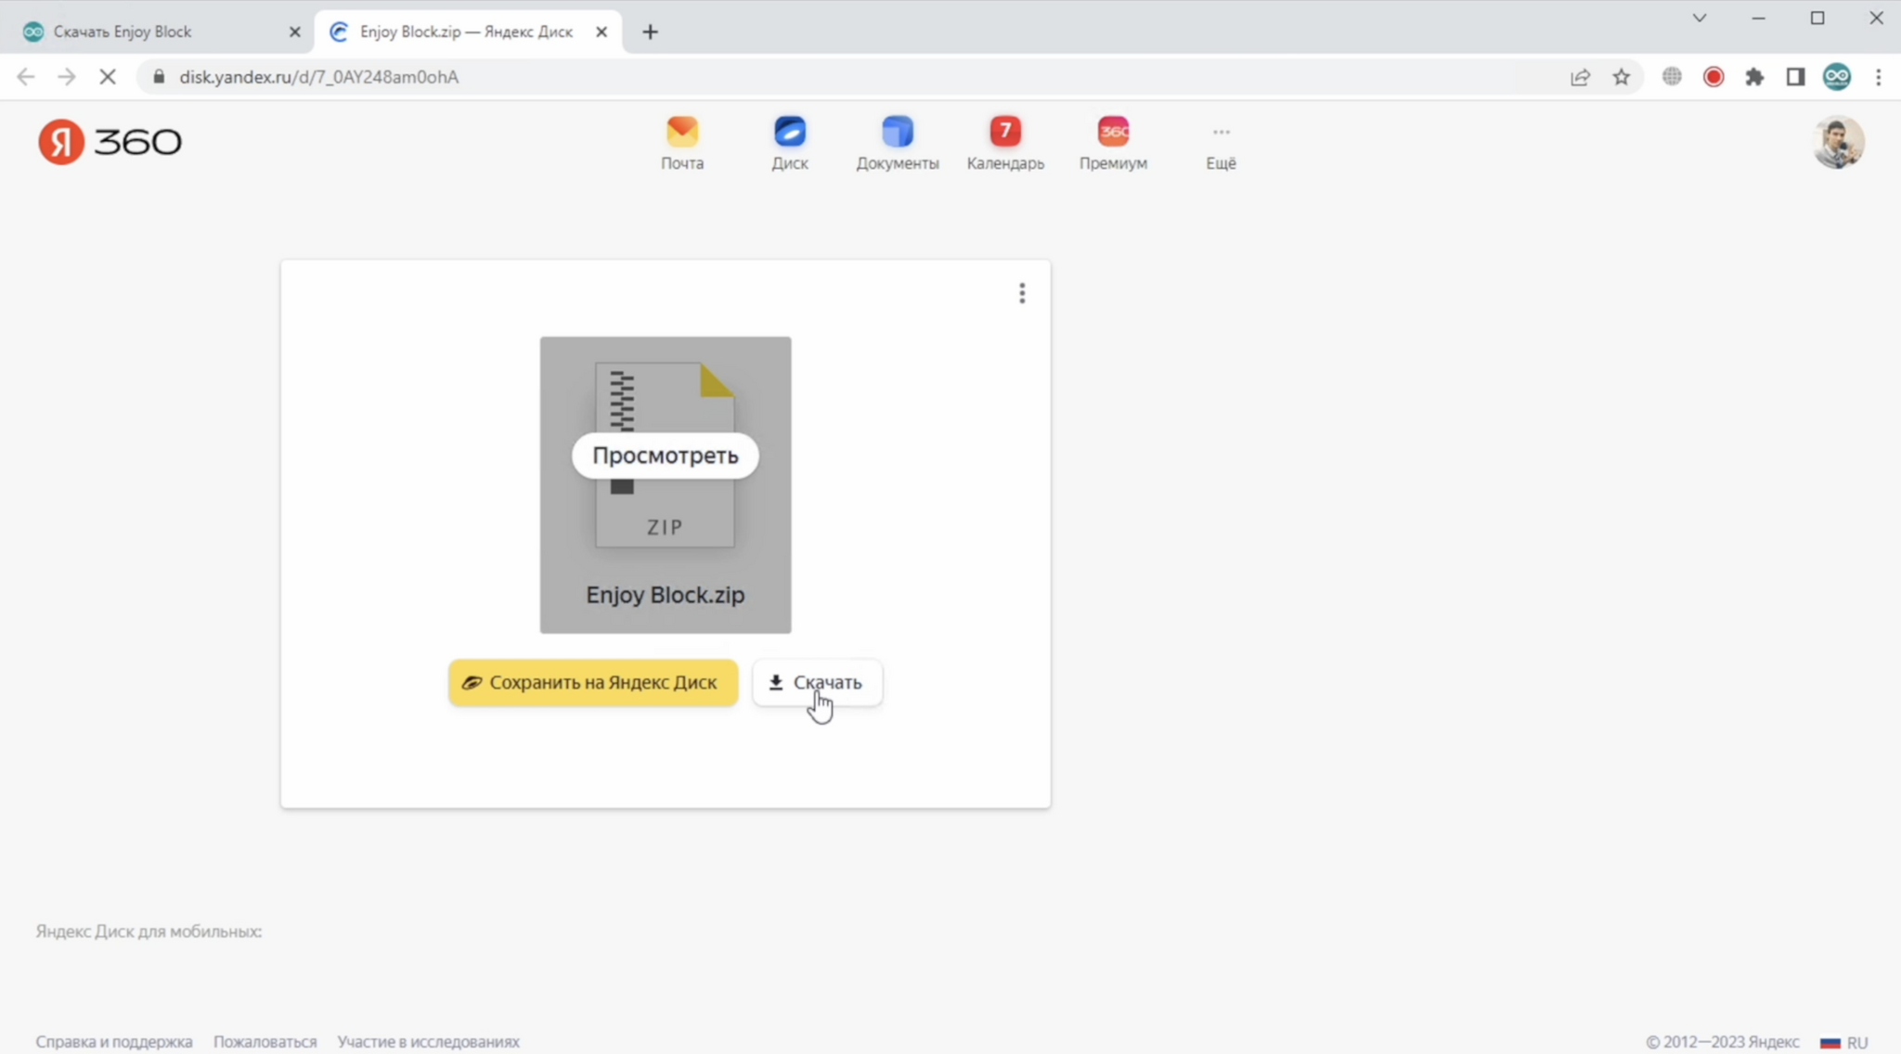
Task: Click Просмотреть on the ZIP thumbnail
Action: (x=665, y=456)
